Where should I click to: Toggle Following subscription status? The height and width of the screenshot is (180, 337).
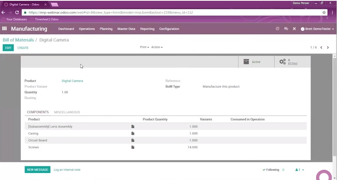coord(271,170)
